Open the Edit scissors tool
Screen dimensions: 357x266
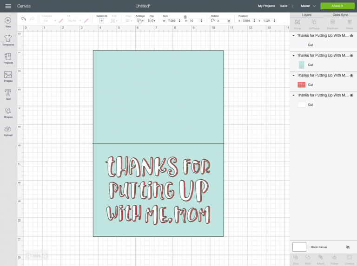113,21
